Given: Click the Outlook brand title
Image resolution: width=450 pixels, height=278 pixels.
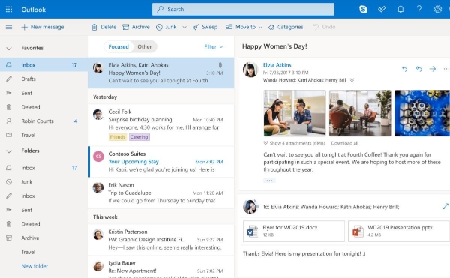Looking at the screenshot, I should 33,10.
